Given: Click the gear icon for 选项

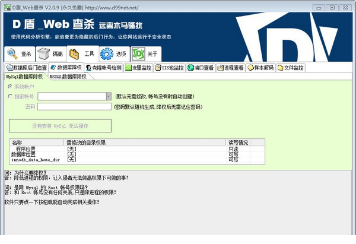Looking at the screenshot, I should (107, 54).
